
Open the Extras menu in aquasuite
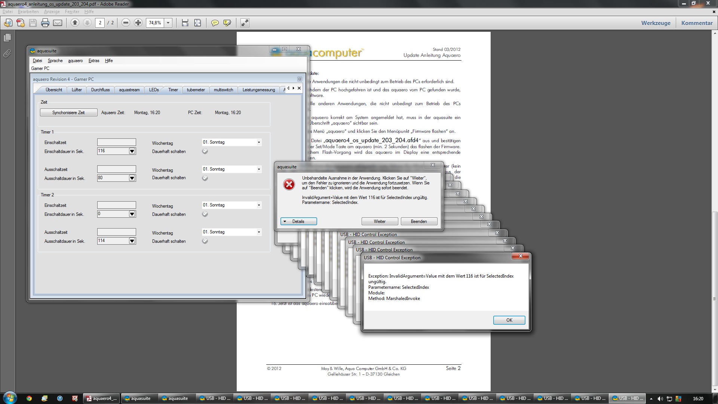[x=94, y=61]
